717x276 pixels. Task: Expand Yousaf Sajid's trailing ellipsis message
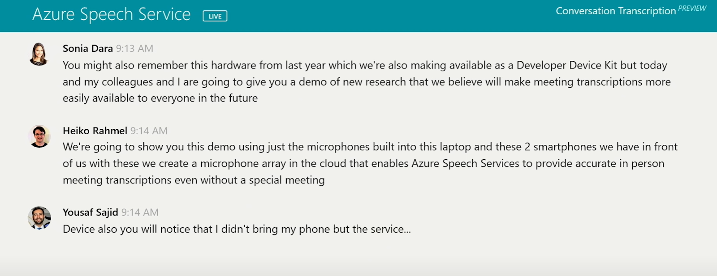pyautogui.click(x=237, y=229)
